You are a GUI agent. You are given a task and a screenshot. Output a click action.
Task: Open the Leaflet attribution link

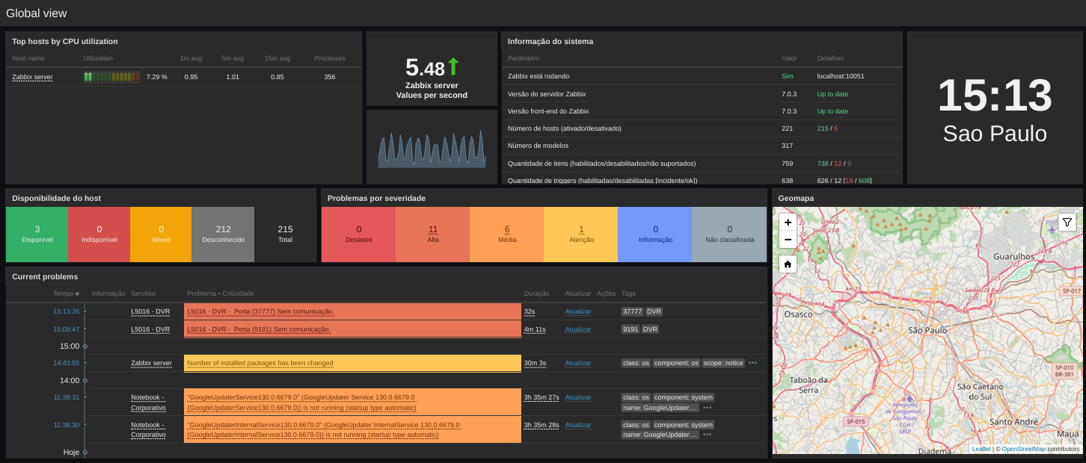(981, 450)
